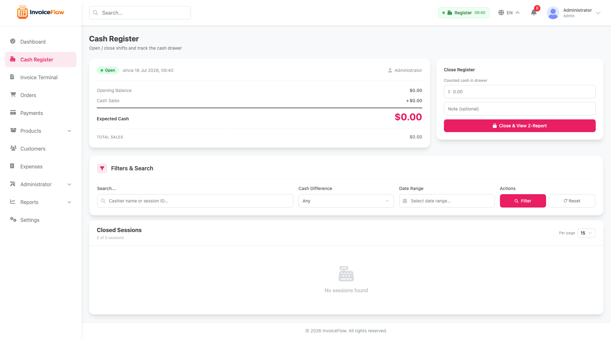
Task: Expand the Reports submenu chevron
Action: point(69,202)
